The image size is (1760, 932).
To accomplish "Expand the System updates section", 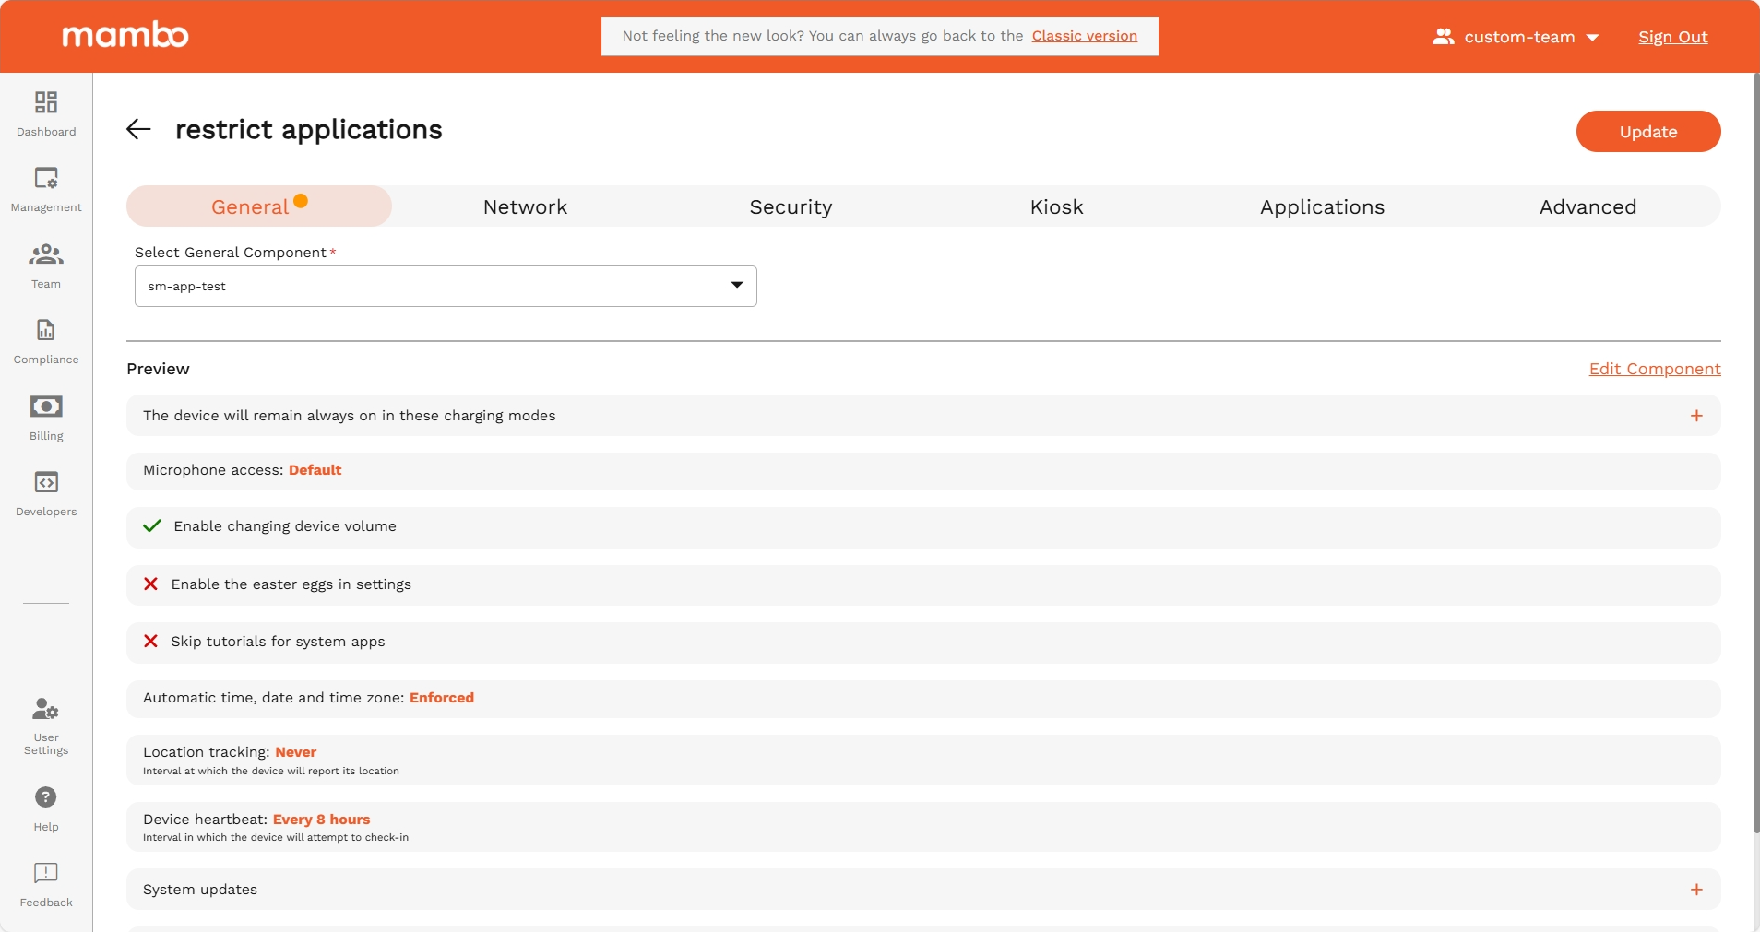I will click(x=1697, y=890).
